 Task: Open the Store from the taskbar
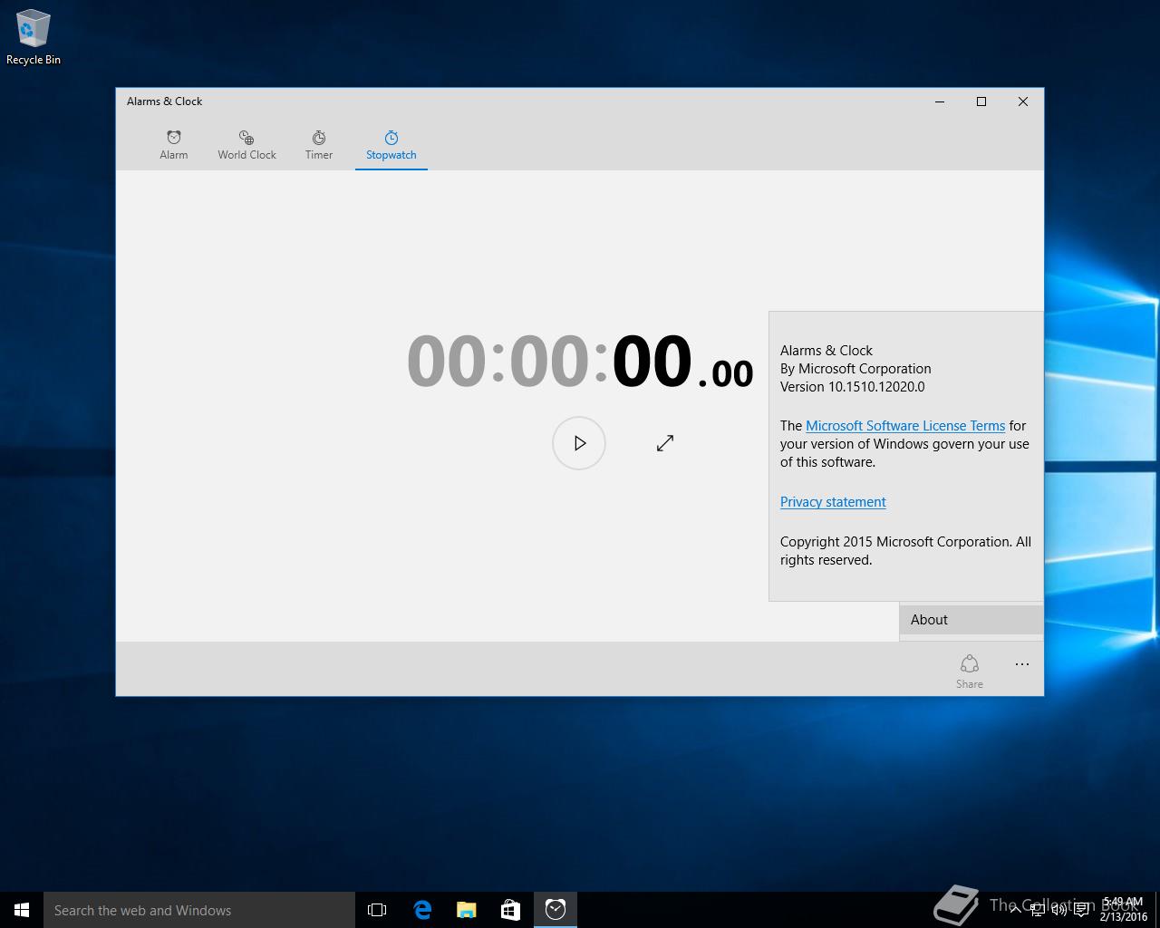click(x=511, y=910)
